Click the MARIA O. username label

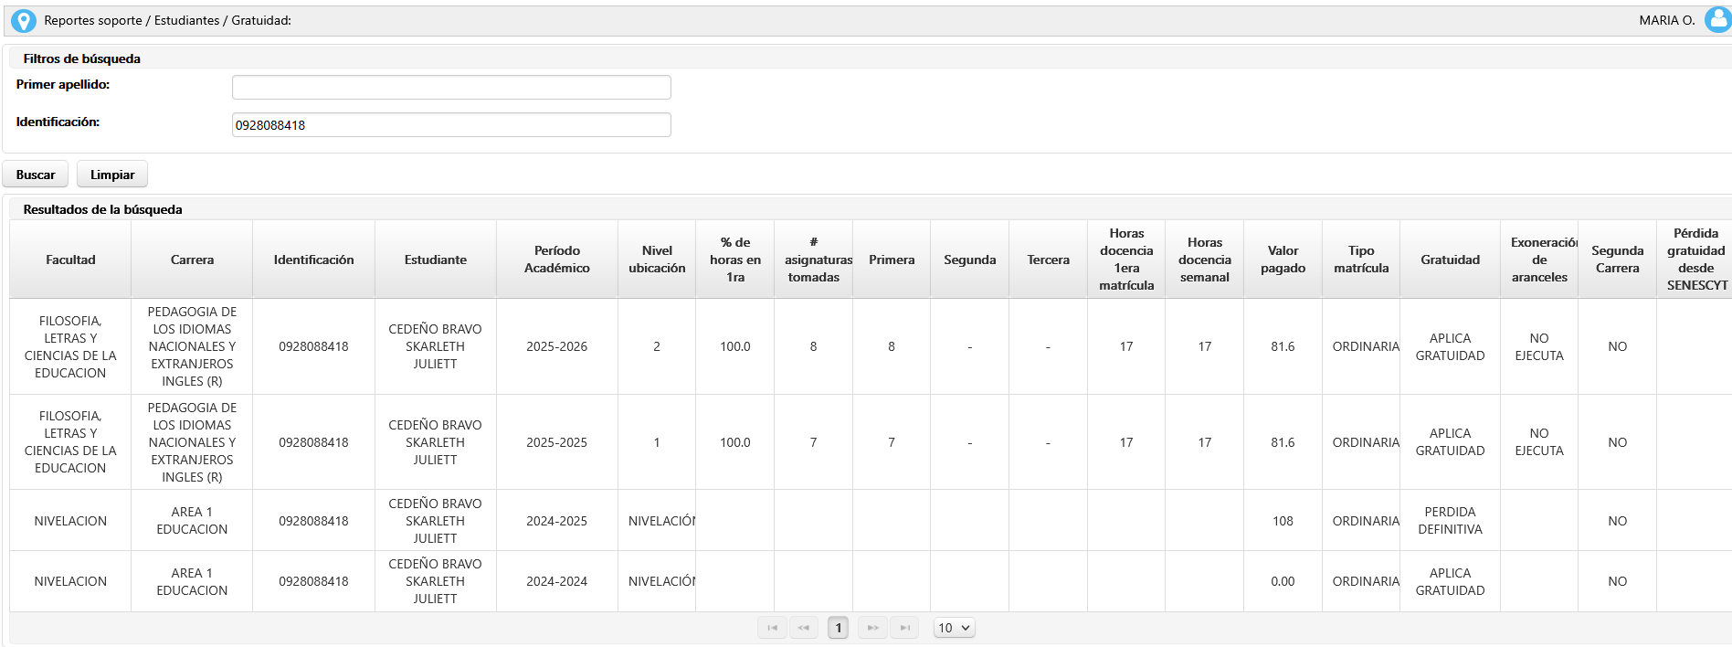pyautogui.click(x=1666, y=20)
